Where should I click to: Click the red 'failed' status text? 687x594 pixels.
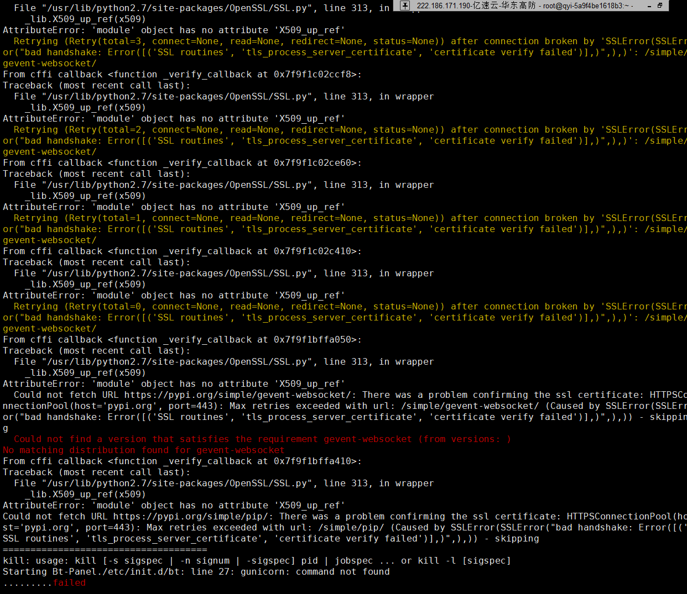[69, 582]
